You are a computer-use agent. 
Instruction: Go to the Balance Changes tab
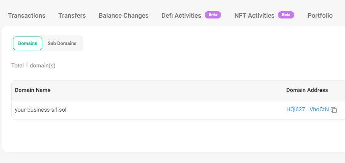tap(123, 16)
